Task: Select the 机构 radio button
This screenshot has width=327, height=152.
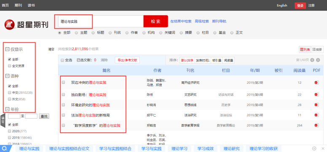Action: tap(143, 33)
